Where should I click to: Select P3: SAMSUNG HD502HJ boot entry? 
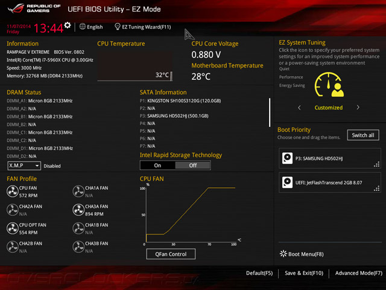point(330,158)
